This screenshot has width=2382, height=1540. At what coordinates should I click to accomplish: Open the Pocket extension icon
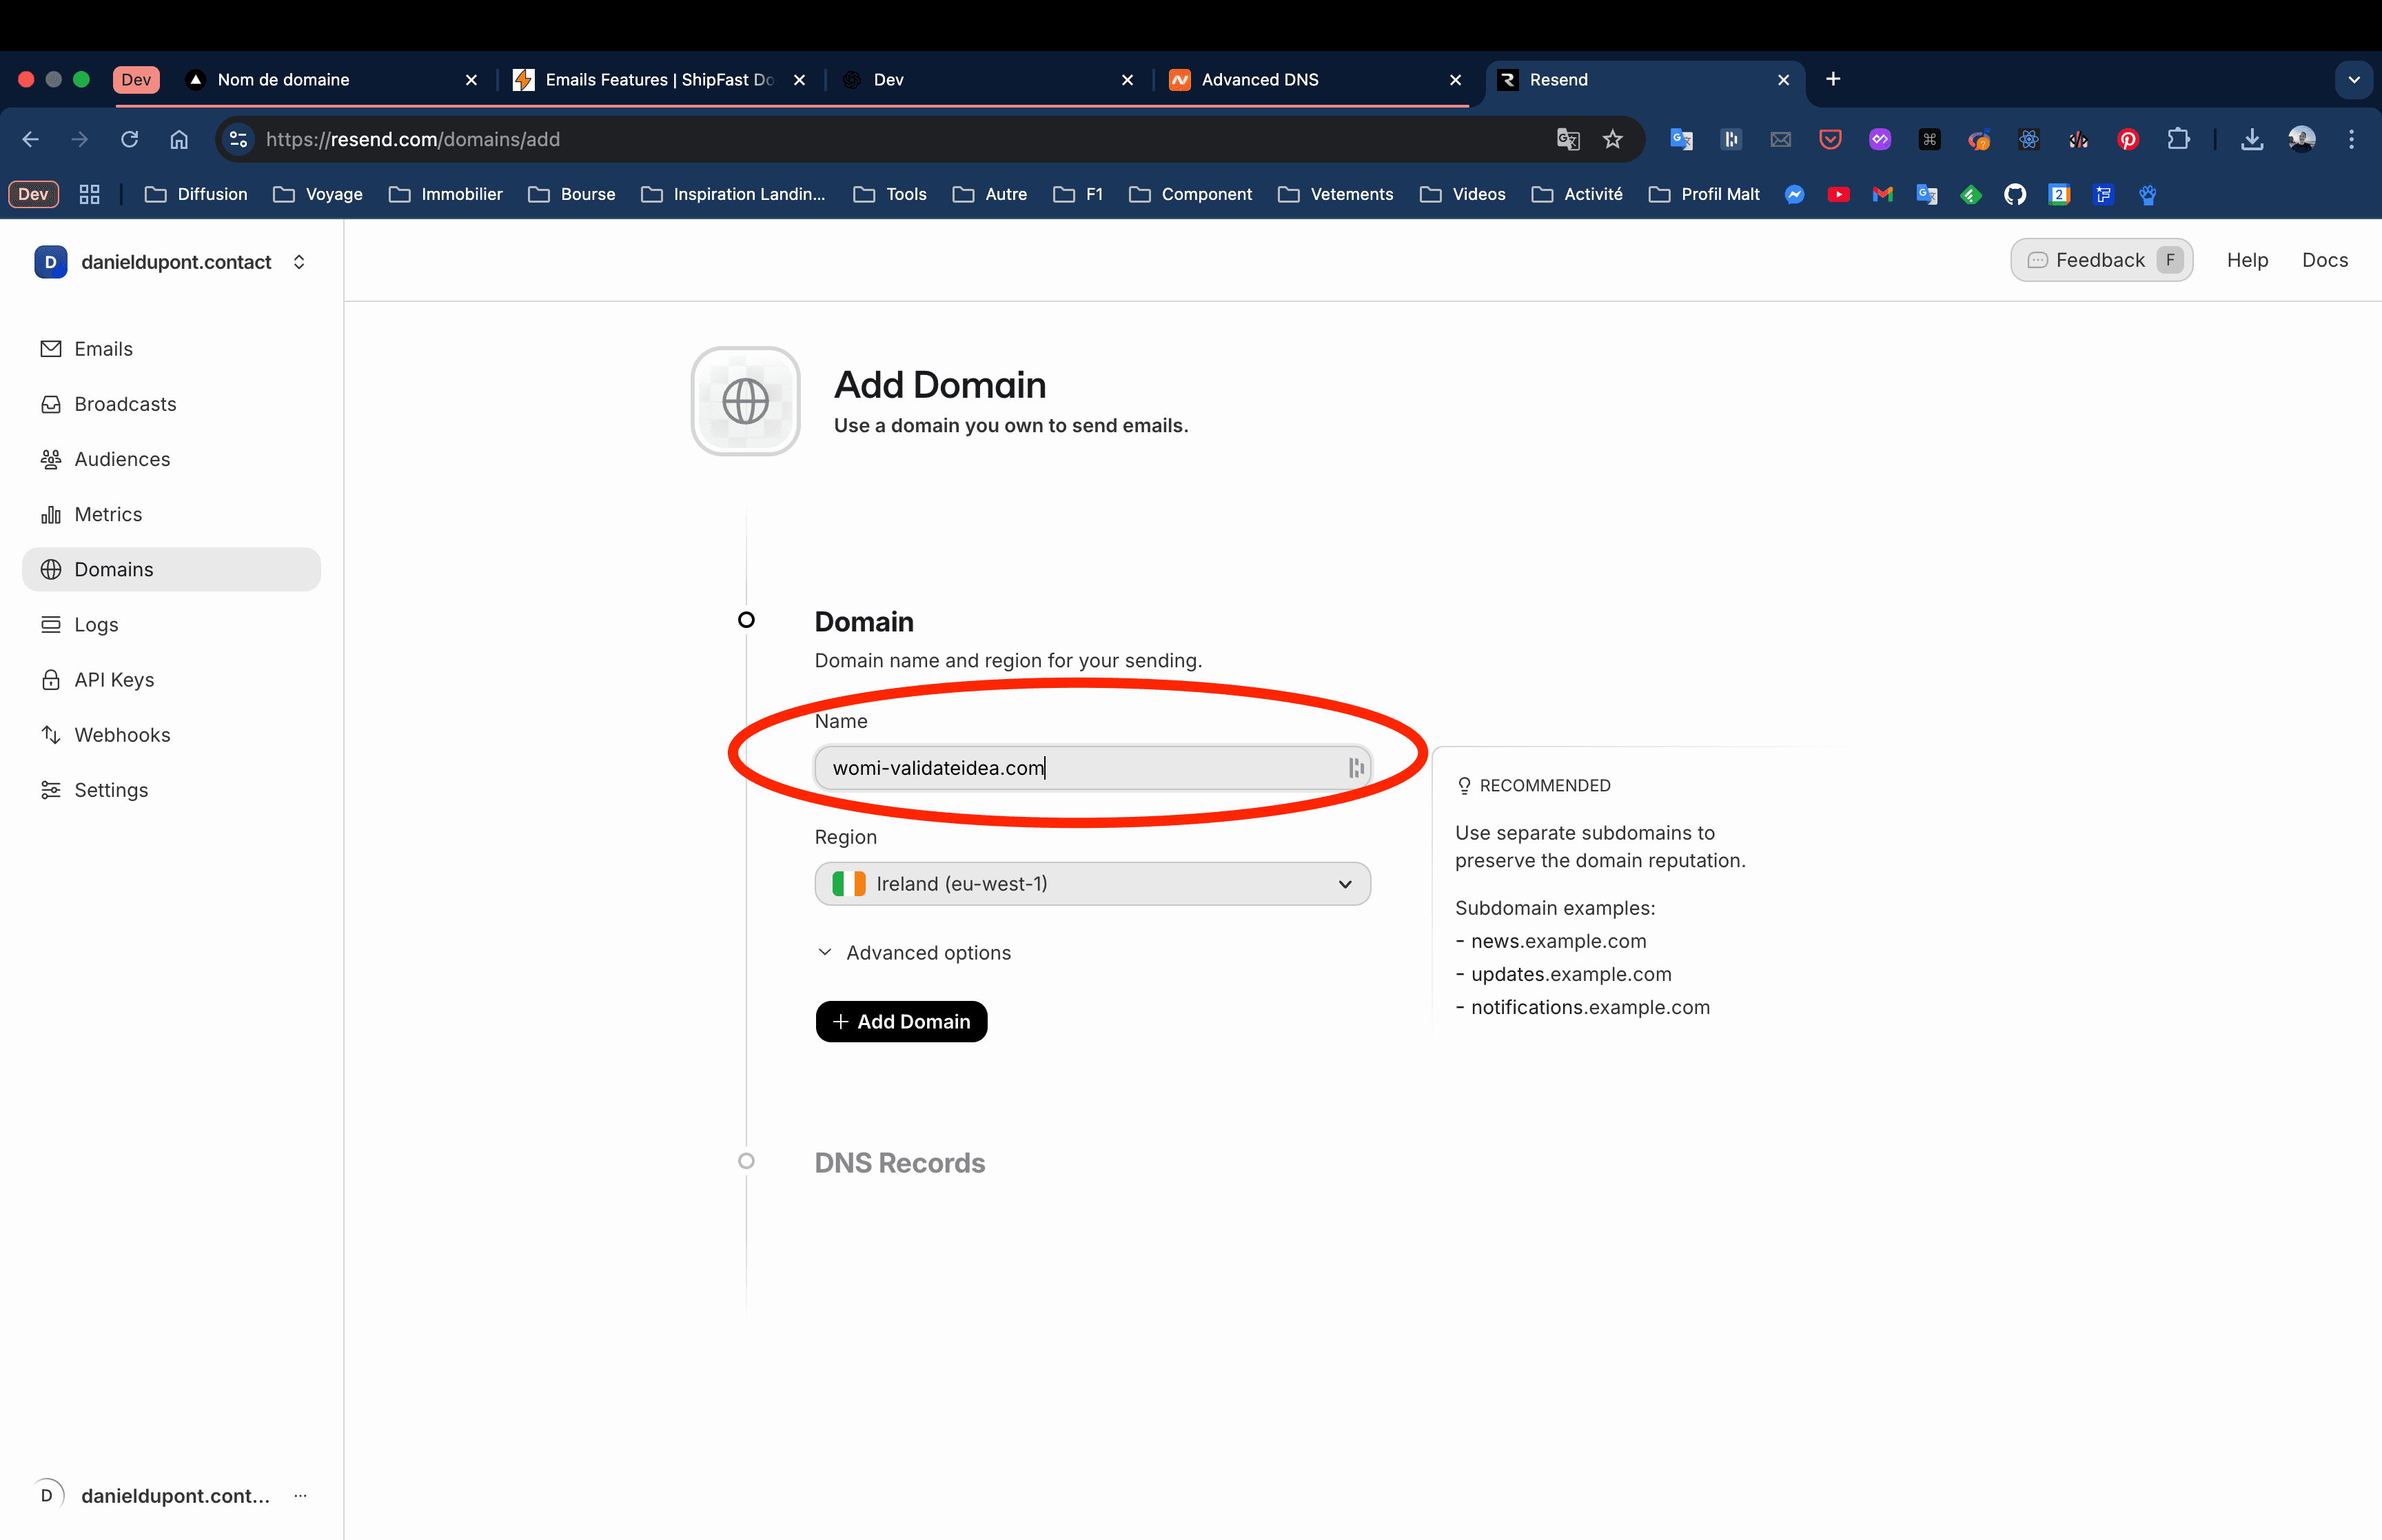pyautogui.click(x=1830, y=139)
